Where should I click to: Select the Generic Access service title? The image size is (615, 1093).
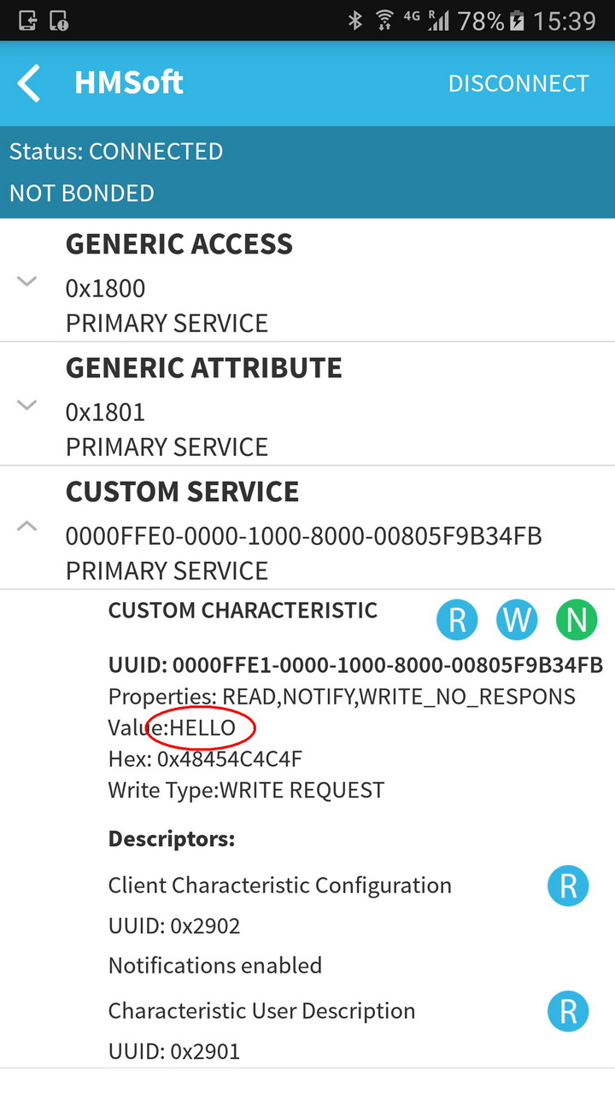[179, 244]
